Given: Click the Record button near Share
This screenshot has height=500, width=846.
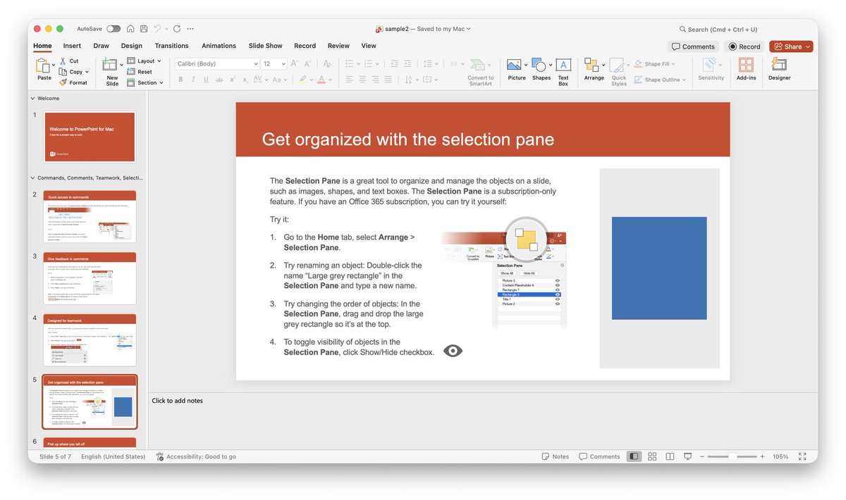Looking at the screenshot, I should pyautogui.click(x=744, y=46).
